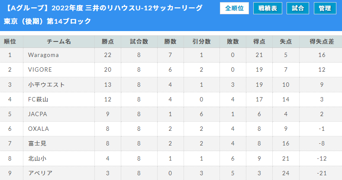Screen dimensions: 342x180
Task: Select the 全順位 tab
Action: click(x=234, y=9)
